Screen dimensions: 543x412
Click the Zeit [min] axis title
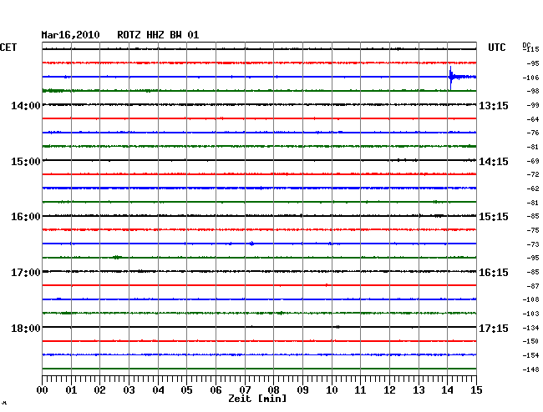[x=257, y=399]
